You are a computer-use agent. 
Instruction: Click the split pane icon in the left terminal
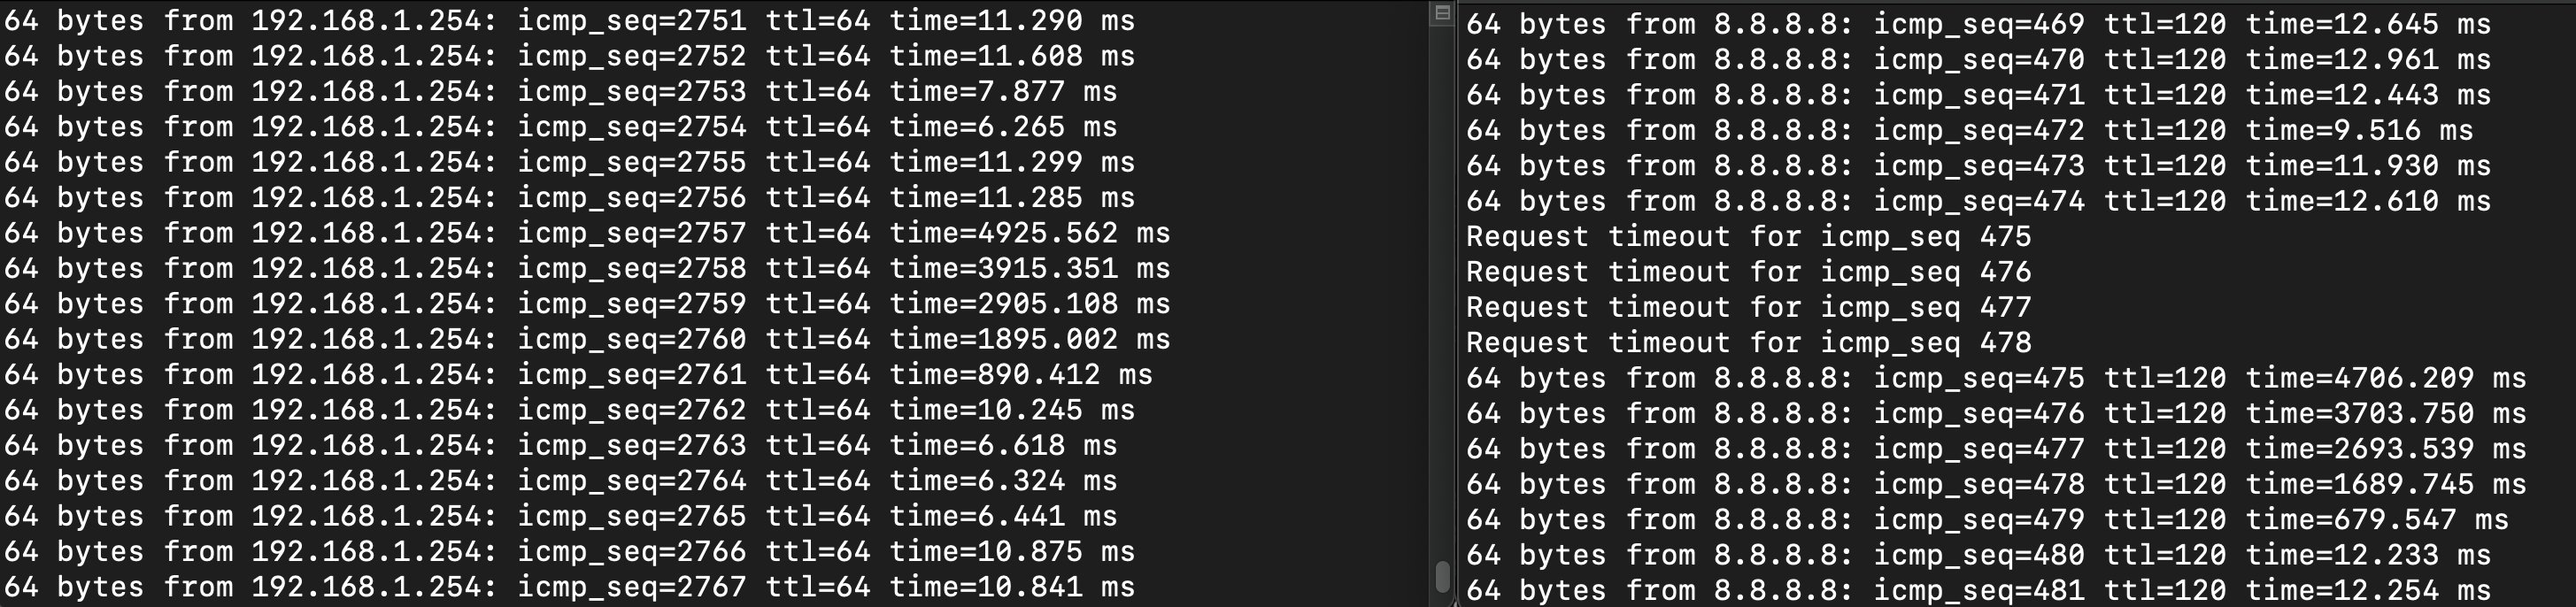click(1441, 13)
